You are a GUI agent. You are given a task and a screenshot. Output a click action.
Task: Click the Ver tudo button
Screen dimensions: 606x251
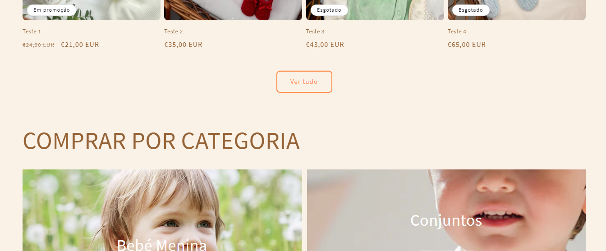coord(304,82)
